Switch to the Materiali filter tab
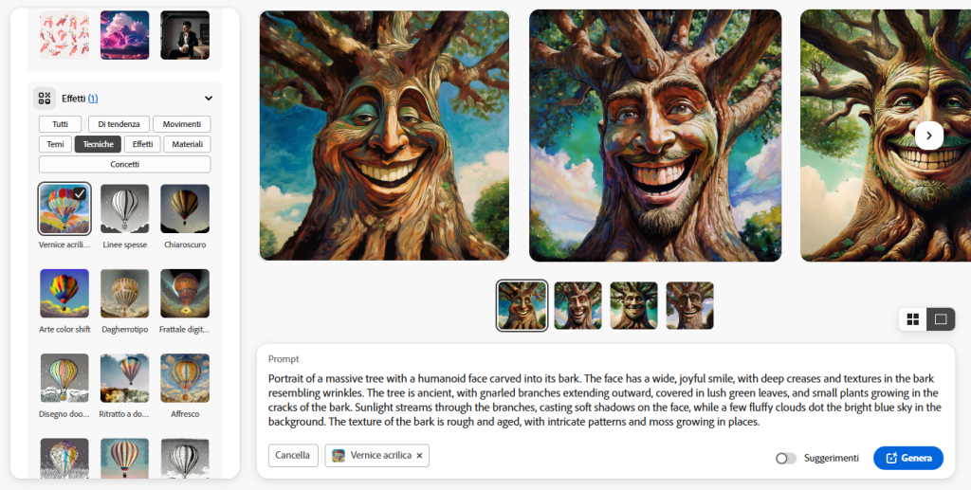The image size is (971, 490). pos(187,144)
